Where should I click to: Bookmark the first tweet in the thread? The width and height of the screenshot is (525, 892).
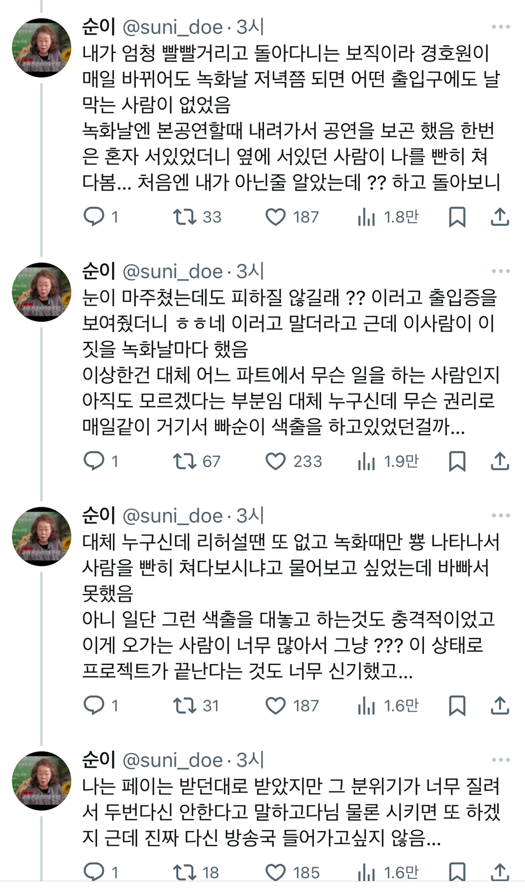pyautogui.click(x=457, y=217)
